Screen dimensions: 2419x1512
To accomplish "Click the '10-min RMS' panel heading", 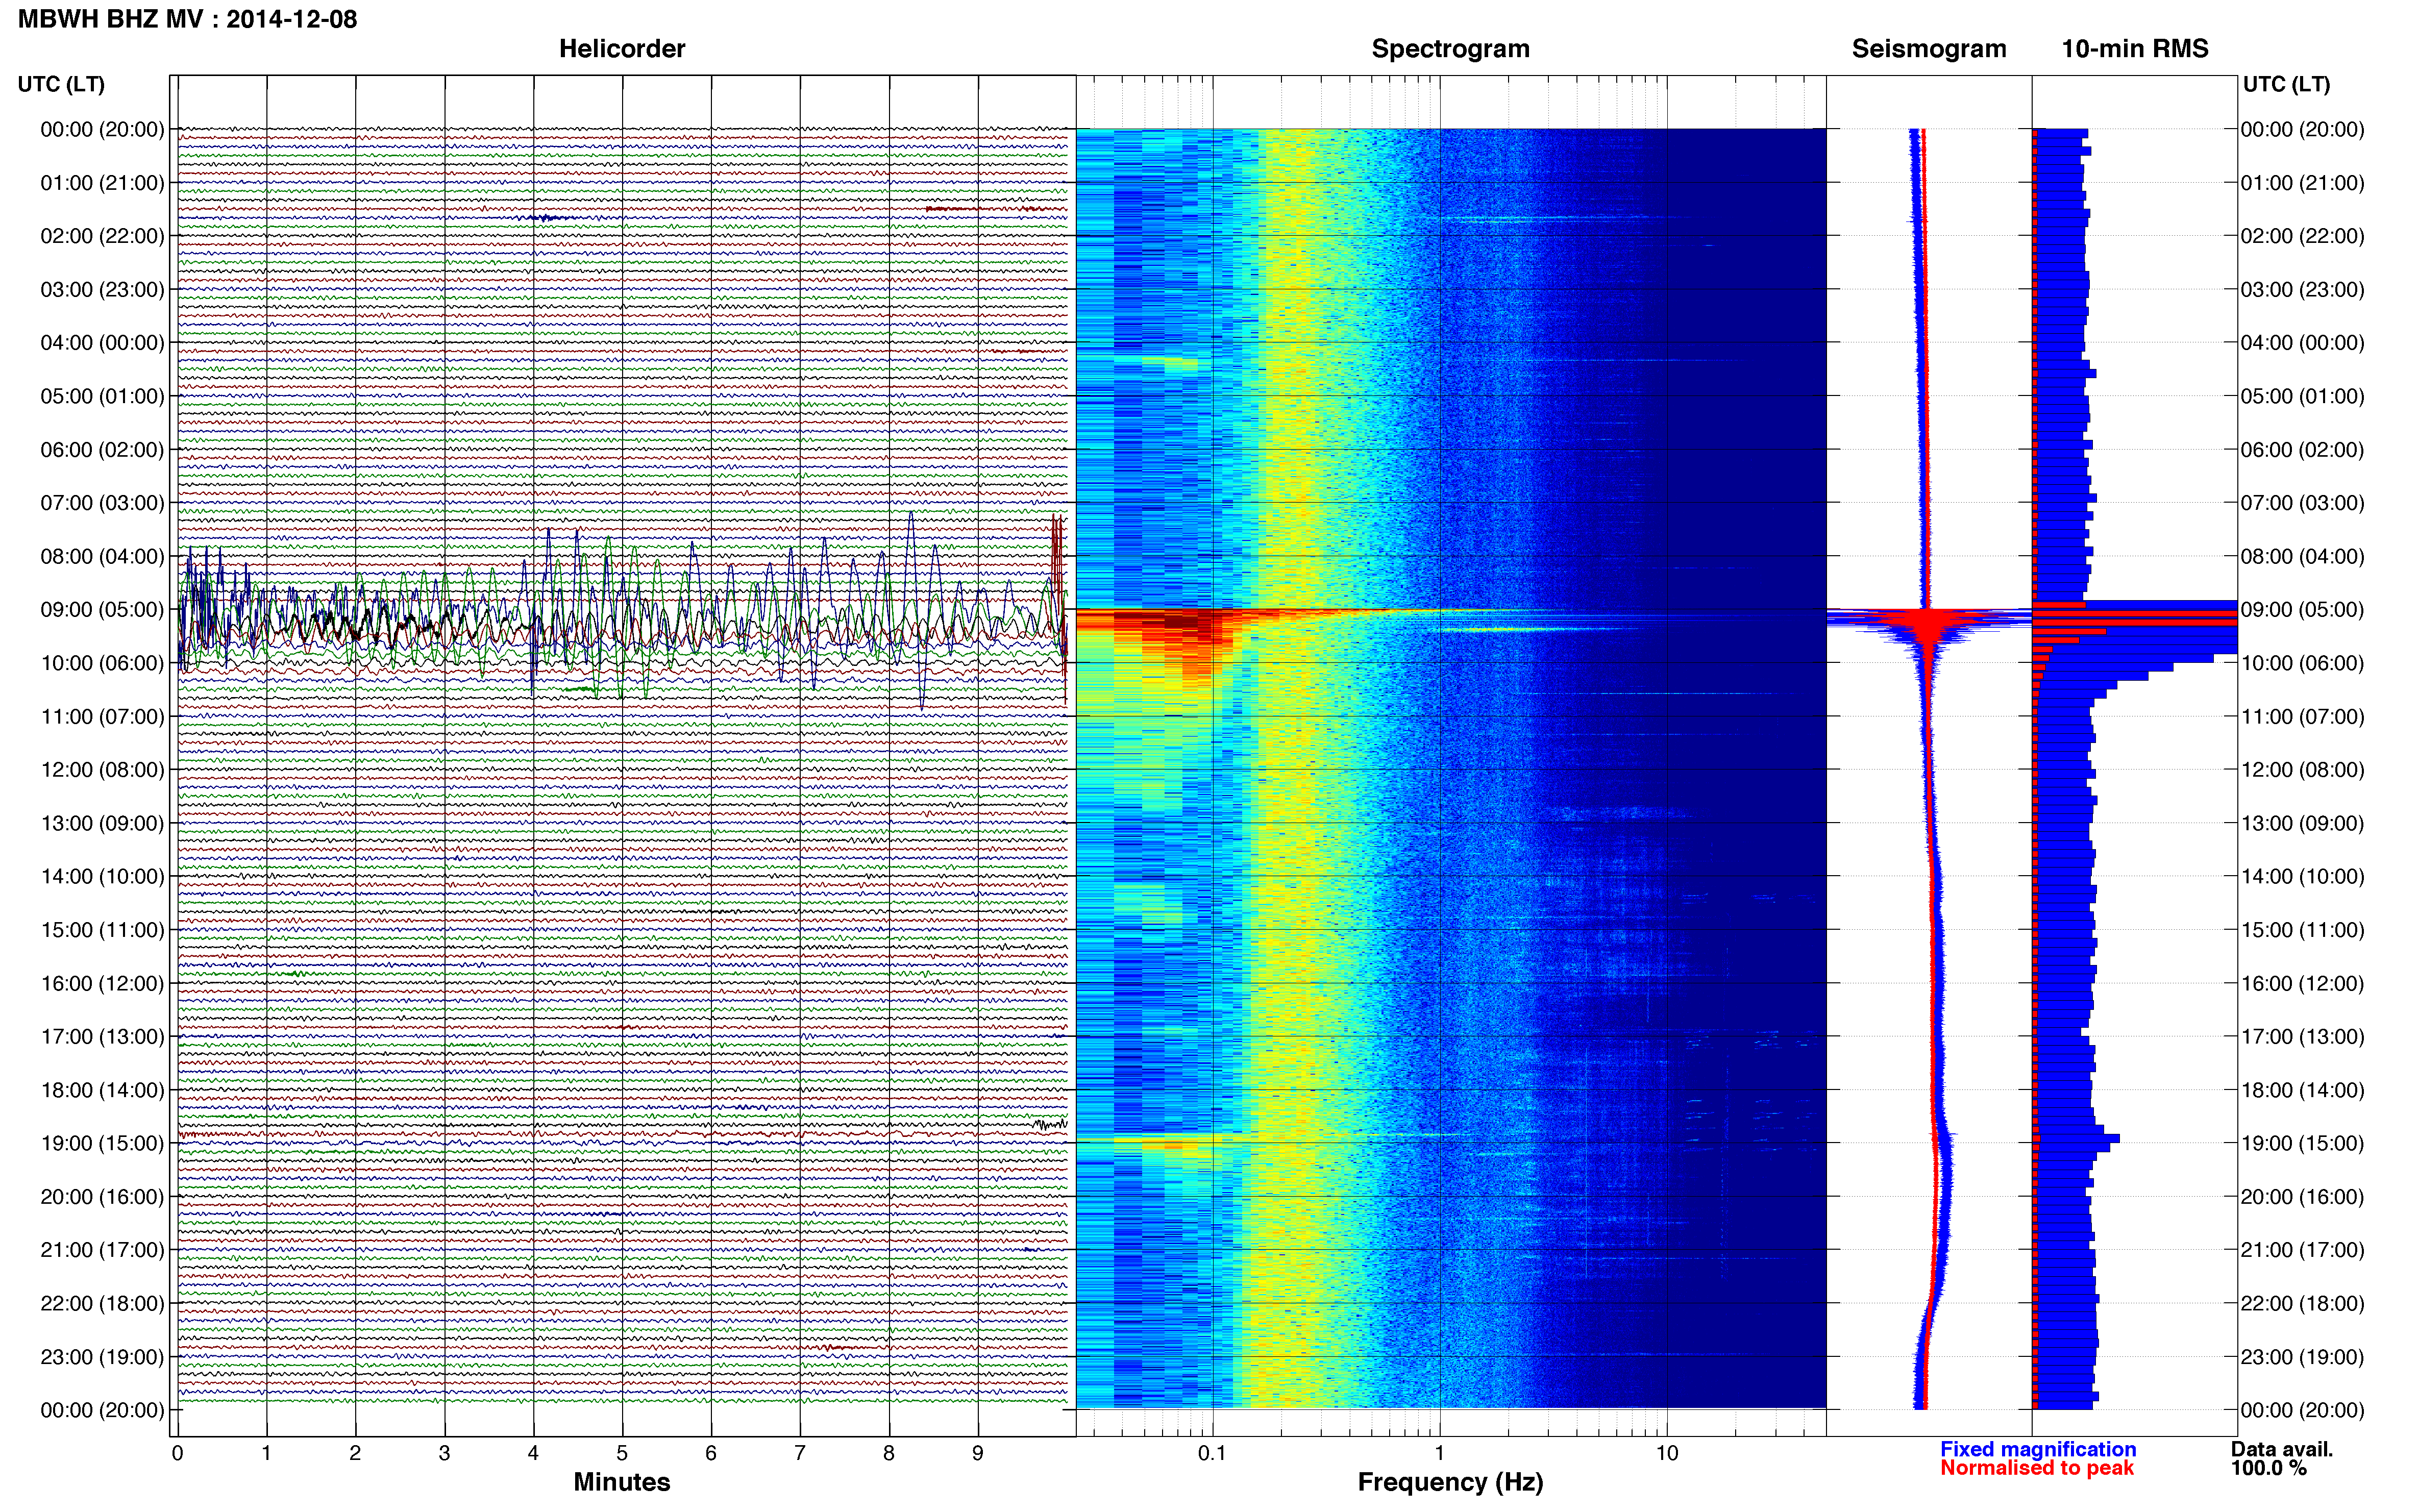I will click(x=2135, y=49).
